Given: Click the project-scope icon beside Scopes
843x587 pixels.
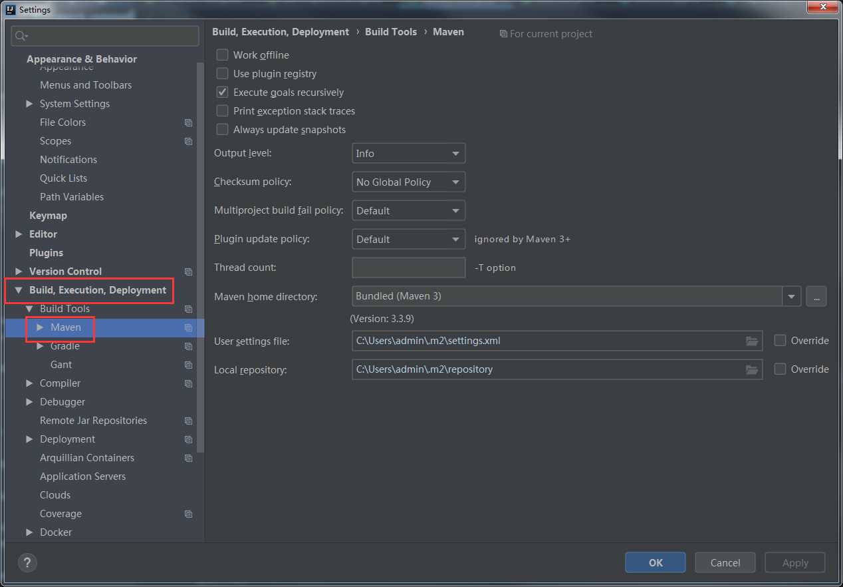Looking at the screenshot, I should point(189,141).
